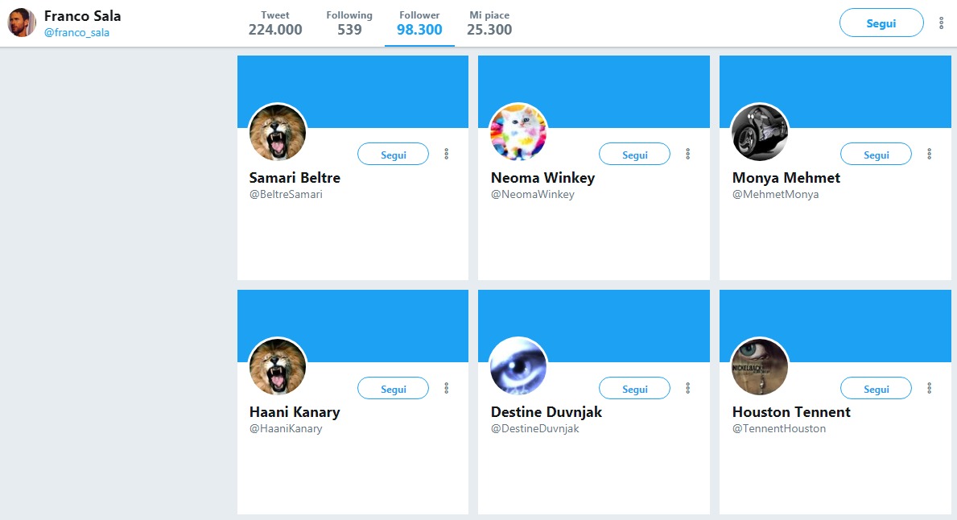The height and width of the screenshot is (520, 957).
Task: Click Haani Kanary's lion avatar thumbnail
Action: coord(278,366)
